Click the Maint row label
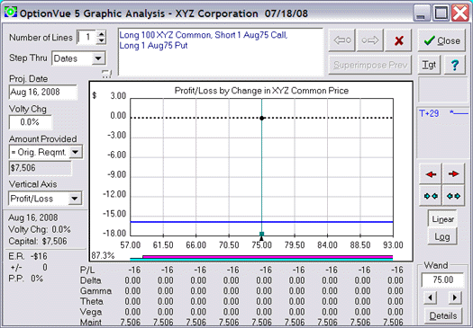This screenshot has width=473, height=328. (x=91, y=323)
